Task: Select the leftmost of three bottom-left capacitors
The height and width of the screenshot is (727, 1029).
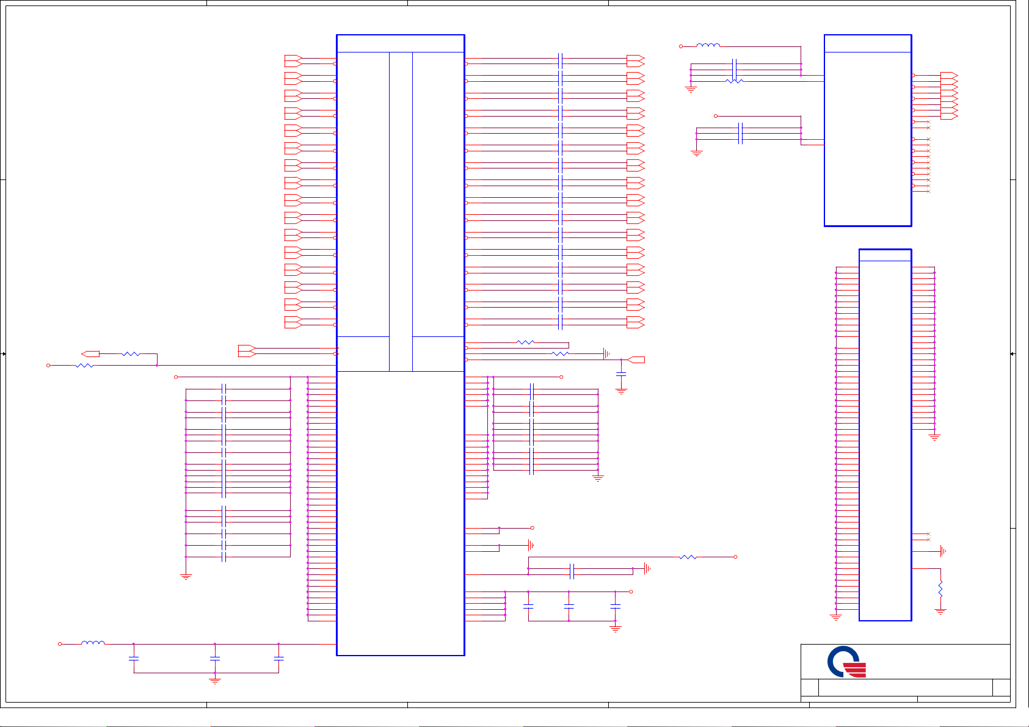Action: (134, 659)
